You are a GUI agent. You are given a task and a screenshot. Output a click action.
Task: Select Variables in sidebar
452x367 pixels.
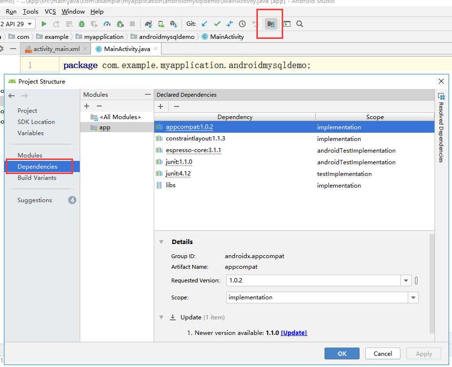click(31, 133)
